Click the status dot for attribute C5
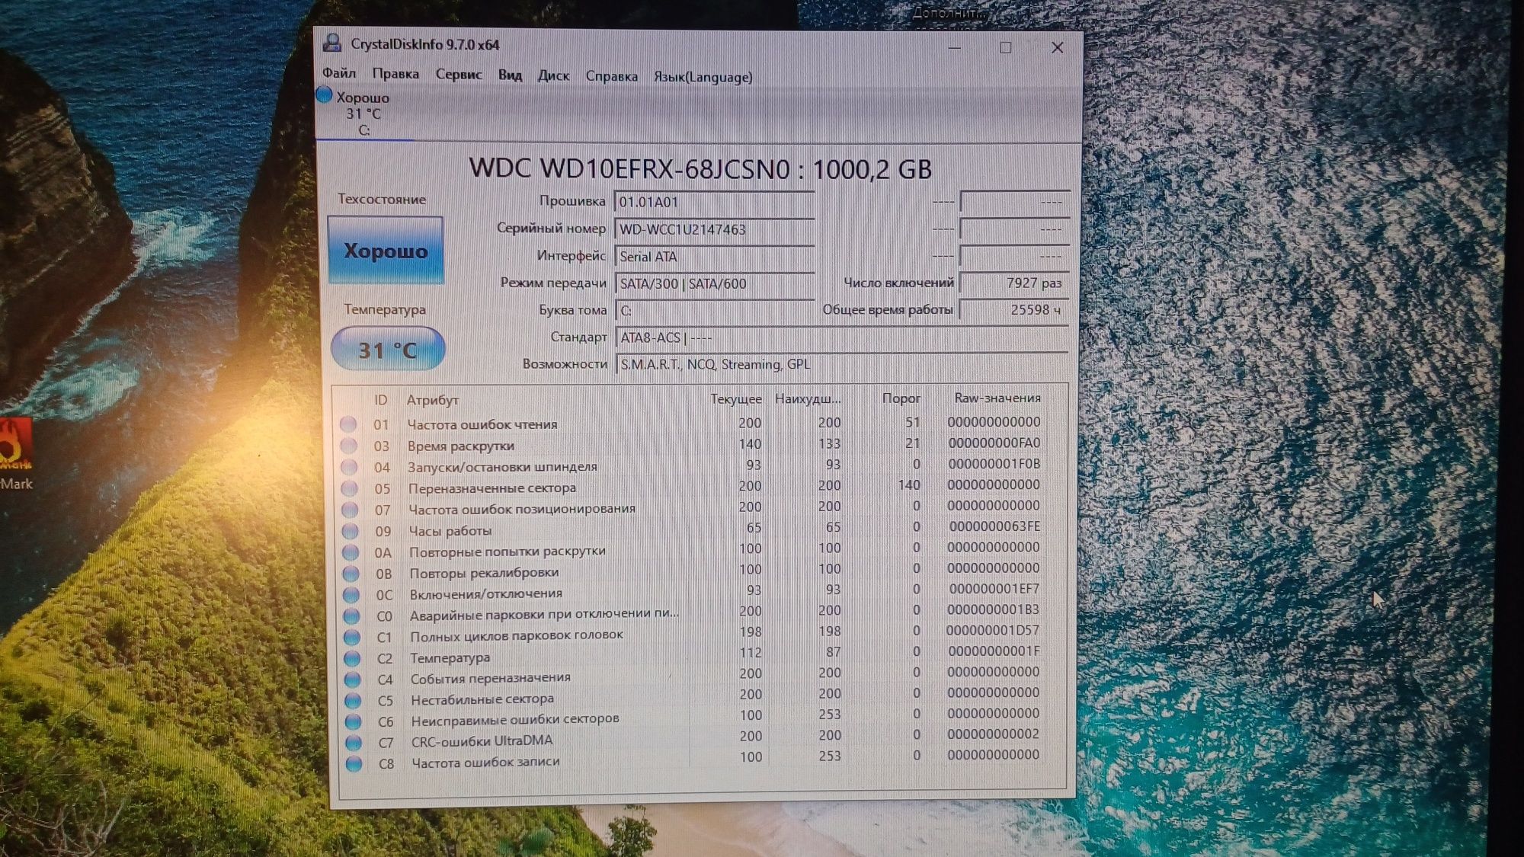The width and height of the screenshot is (1524, 857). (x=353, y=700)
